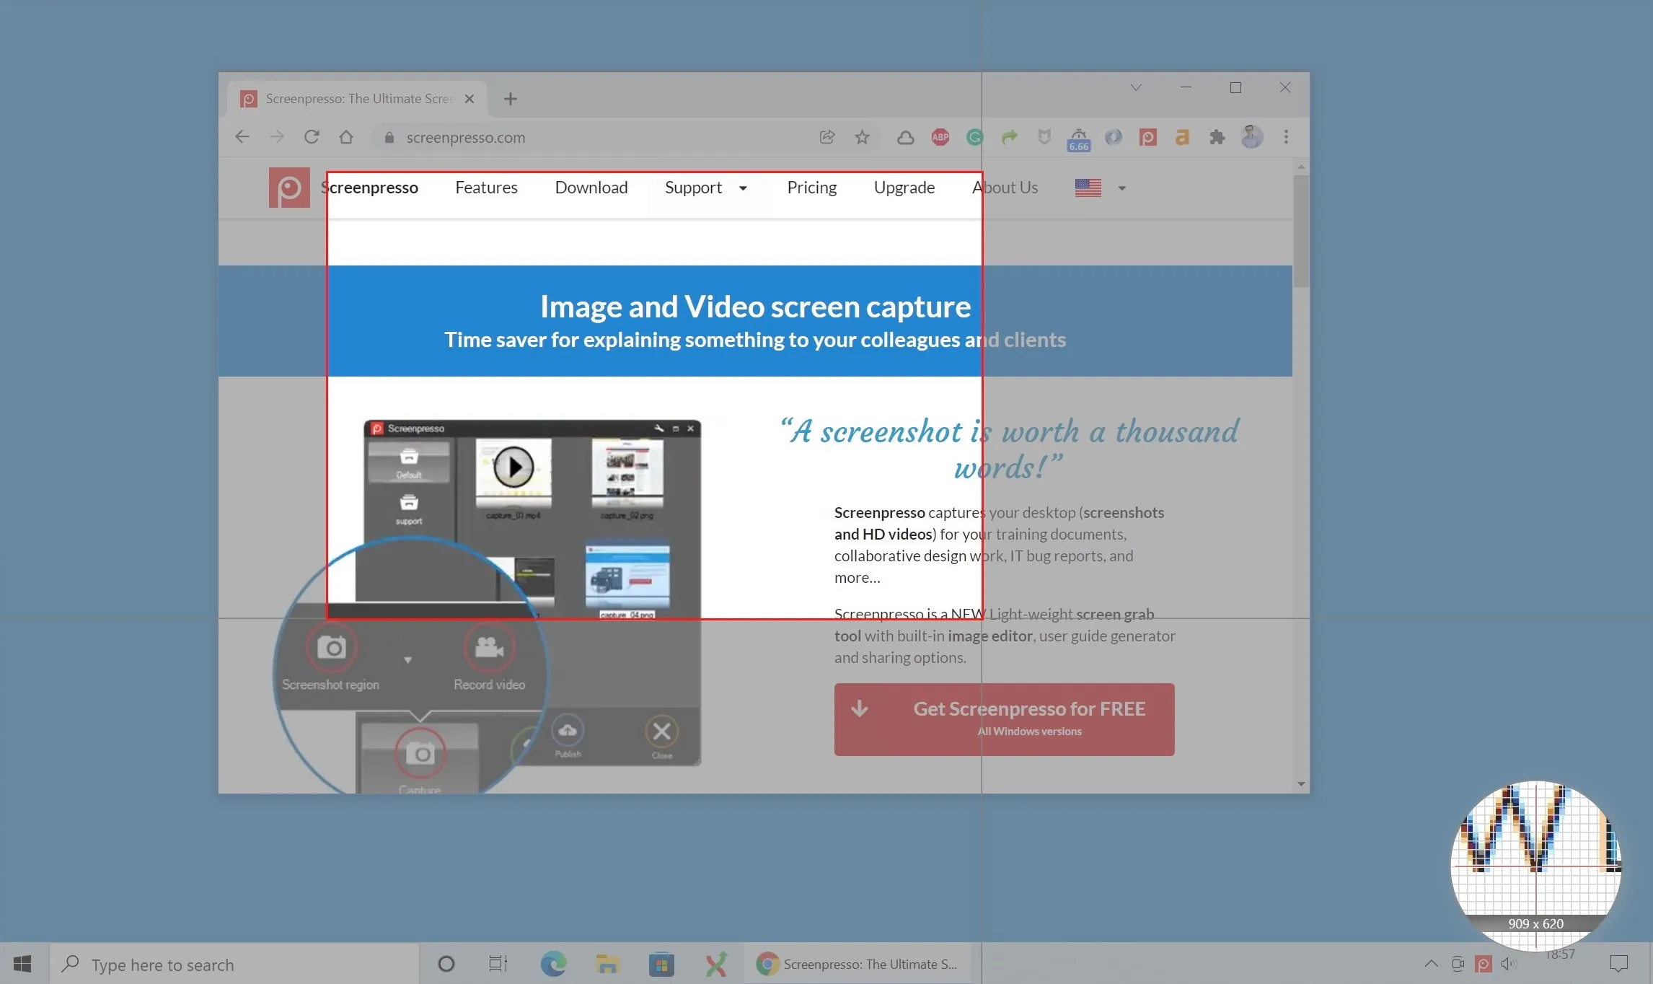Click the Amazon assistant extension icon
Viewport: 1653px width, 984px height.
(1182, 137)
